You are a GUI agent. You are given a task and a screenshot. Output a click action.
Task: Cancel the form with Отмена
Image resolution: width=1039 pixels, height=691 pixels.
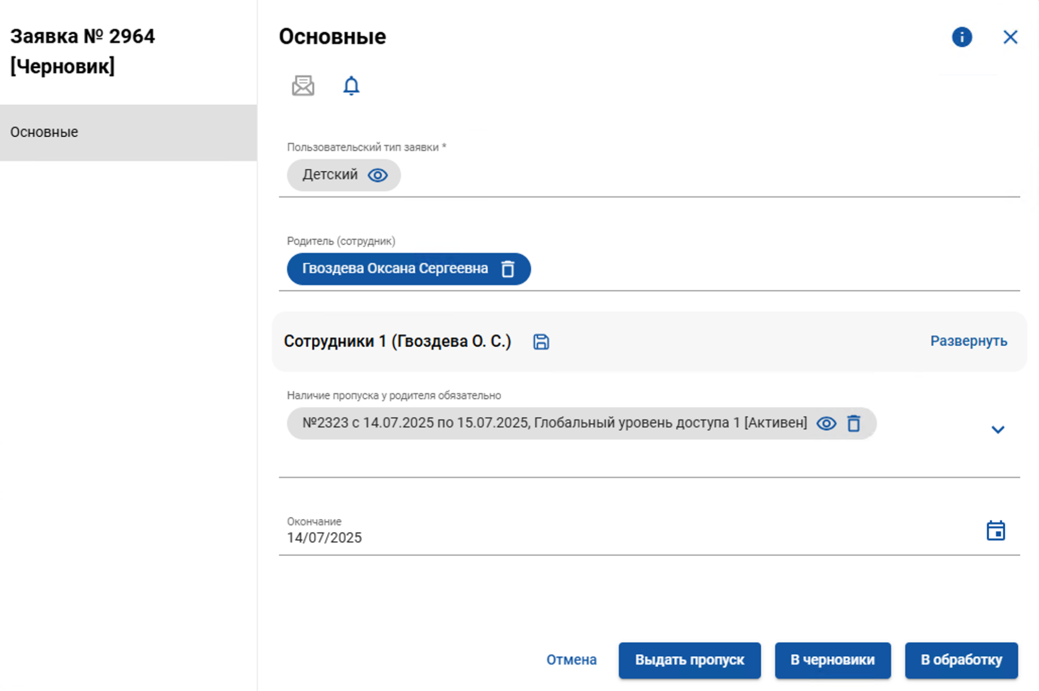pyautogui.click(x=571, y=660)
